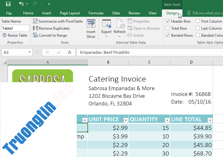Go to the Formulas tab
This screenshot has width=223, height=157.
(x=96, y=13)
